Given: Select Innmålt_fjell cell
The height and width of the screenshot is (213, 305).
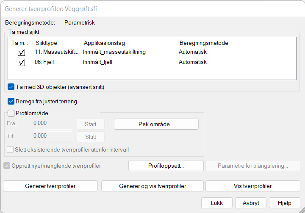Looking at the screenshot, I should coord(97,62).
